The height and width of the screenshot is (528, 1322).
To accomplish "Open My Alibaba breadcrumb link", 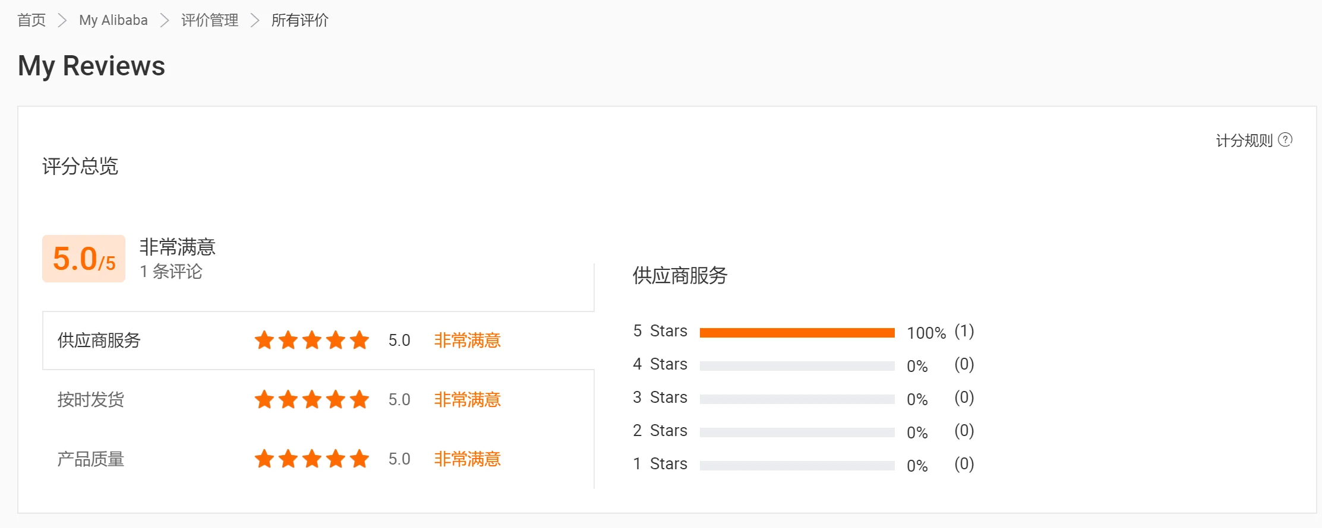I will point(113,21).
